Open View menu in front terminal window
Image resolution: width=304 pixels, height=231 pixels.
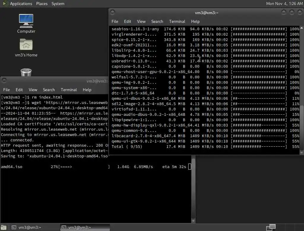tap(141, 22)
